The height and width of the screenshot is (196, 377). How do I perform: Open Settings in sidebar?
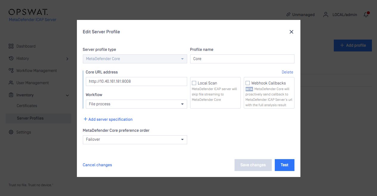24,132
